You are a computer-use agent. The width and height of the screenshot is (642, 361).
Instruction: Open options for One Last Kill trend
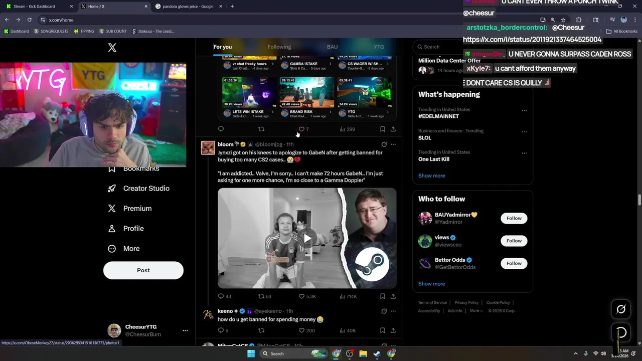tap(524, 153)
